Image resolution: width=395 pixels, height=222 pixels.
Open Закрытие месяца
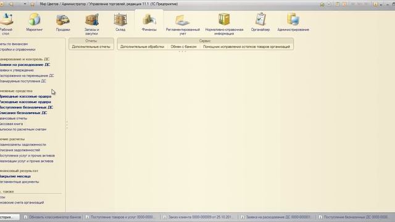[15, 176]
